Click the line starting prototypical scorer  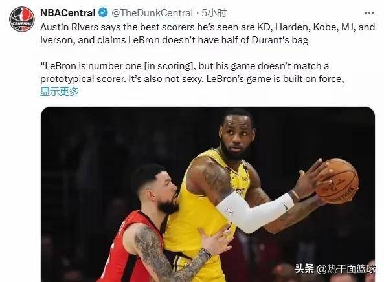pyautogui.click(x=192, y=79)
